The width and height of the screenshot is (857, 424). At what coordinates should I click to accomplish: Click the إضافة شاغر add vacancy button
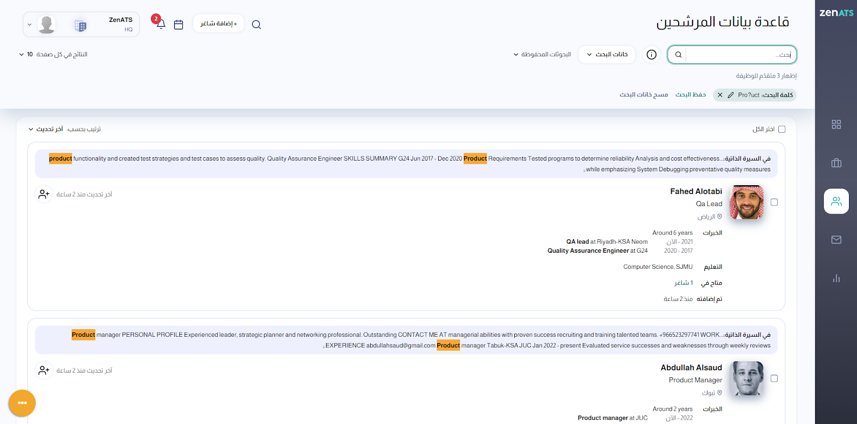(x=219, y=24)
